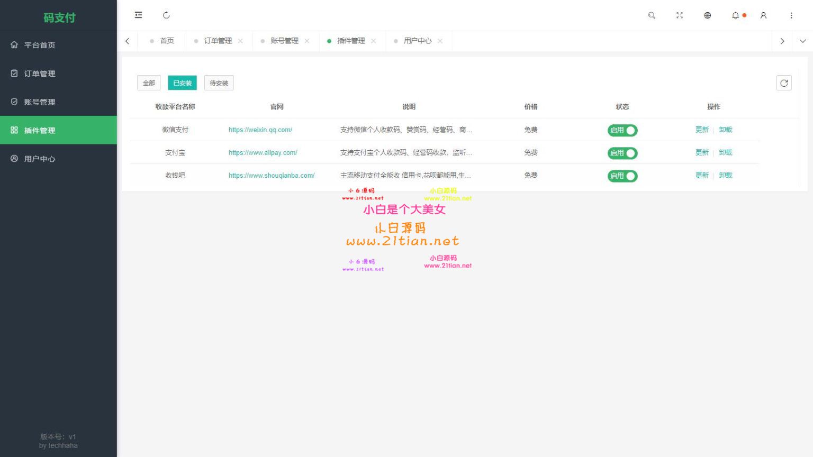813x457 pixels.
Task: Click 免费 price in 收钱吧 row
Action: pyautogui.click(x=531, y=175)
